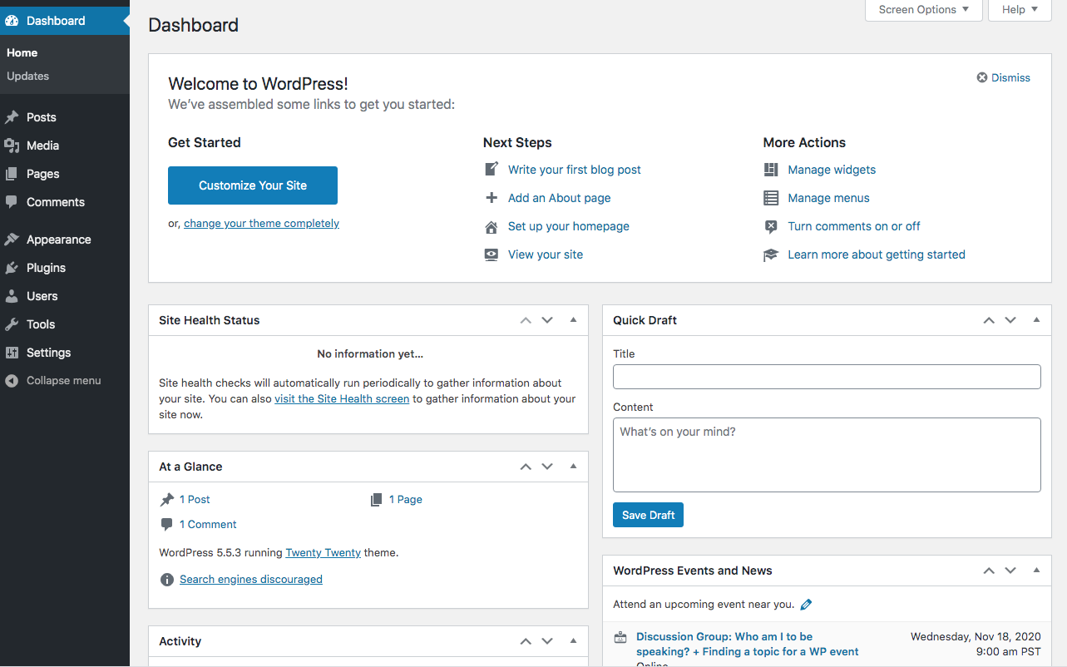Click the Dashboard gauge icon in sidebar

pyautogui.click(x=12, y=21)
